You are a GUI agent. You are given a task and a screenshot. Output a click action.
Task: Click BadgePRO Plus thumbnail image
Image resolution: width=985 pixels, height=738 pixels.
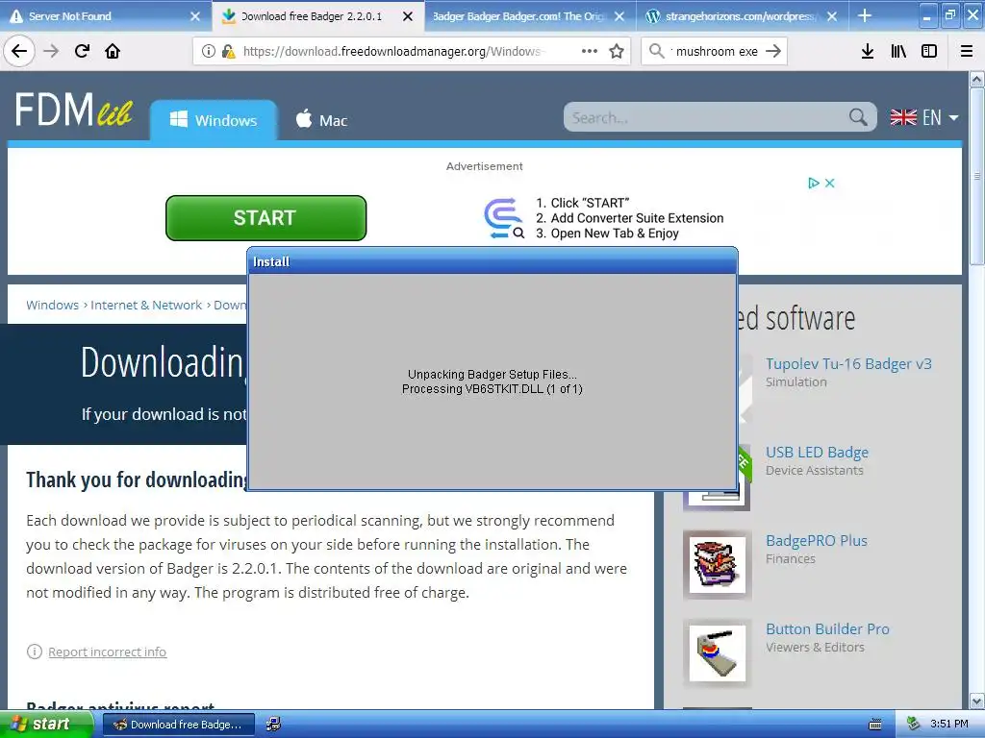tap(718, 565)
